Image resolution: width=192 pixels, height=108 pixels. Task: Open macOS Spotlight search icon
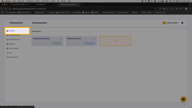(174, 1)
